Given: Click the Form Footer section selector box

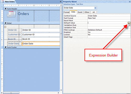Looking at the screenshot, I should tap(2, 47).
